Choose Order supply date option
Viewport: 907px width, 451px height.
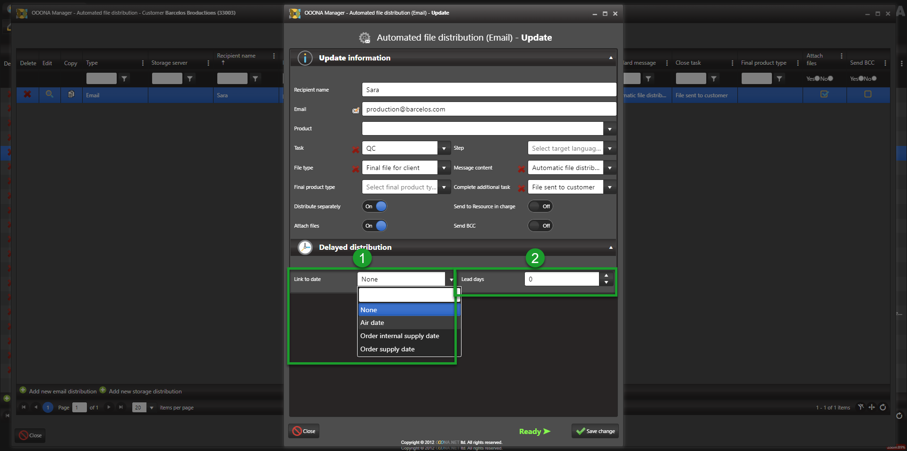[387, 349]
